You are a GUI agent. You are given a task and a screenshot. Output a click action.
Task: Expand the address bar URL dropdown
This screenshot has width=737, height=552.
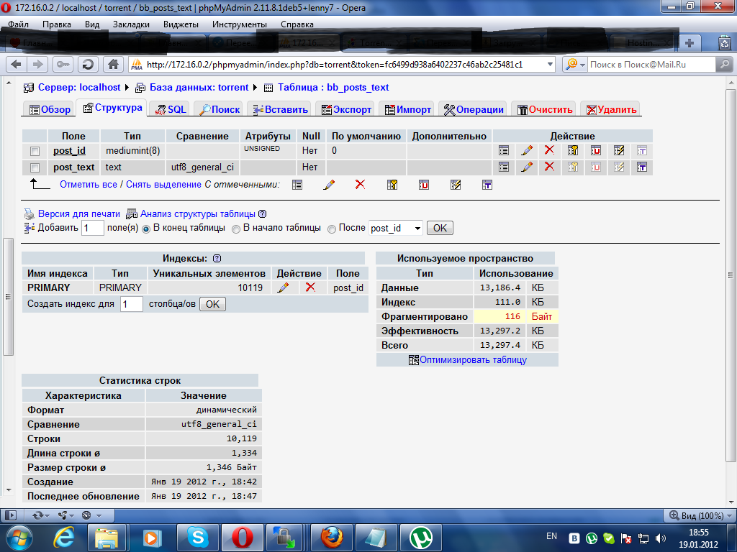pos(549,64)
